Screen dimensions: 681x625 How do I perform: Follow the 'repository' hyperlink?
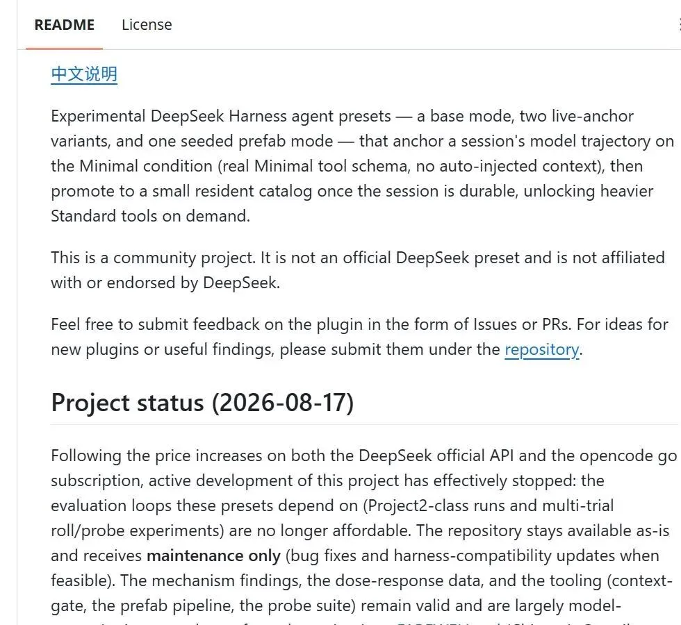pyautogui.click(x=541, y=349)
